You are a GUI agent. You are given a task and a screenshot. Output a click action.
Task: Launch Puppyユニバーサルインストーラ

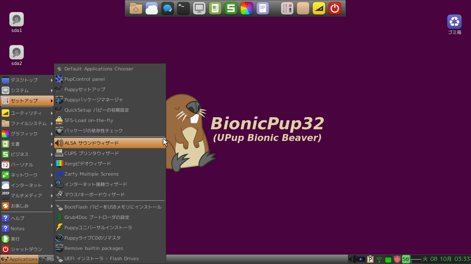coord(110,228)
